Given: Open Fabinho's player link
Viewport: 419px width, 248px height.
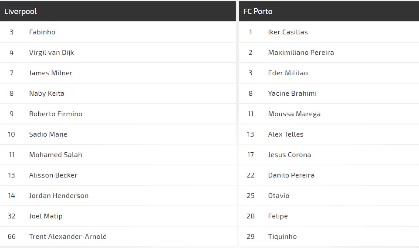Looking at the screenshot, I should (x=42, y=32).
